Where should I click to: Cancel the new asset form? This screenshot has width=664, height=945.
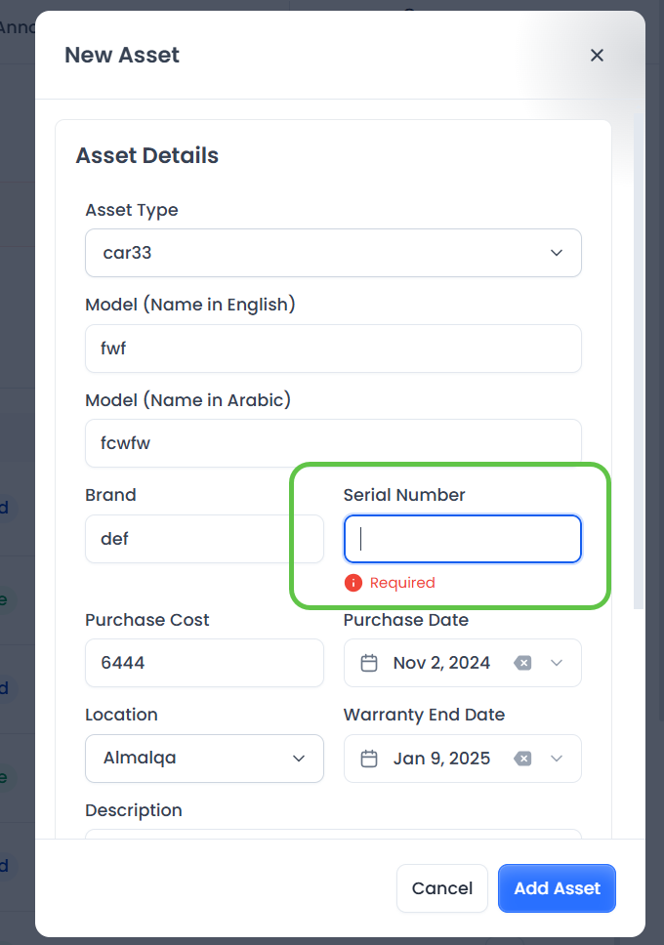(441, 888)
